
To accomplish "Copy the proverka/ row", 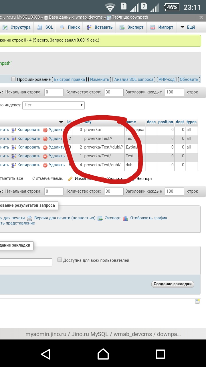I will click(26, 130).
